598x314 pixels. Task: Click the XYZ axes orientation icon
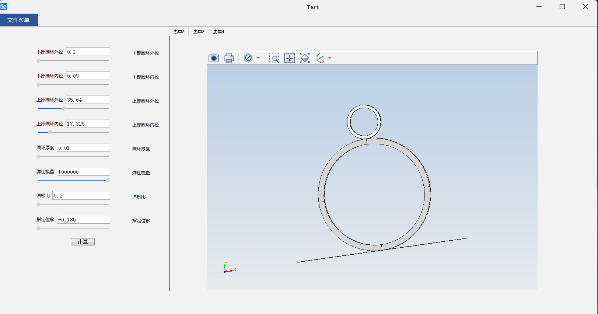[320, 58]
